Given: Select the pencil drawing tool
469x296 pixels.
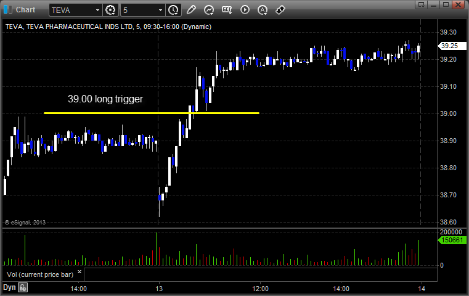Looking at the screenshot, I should 191,10.
